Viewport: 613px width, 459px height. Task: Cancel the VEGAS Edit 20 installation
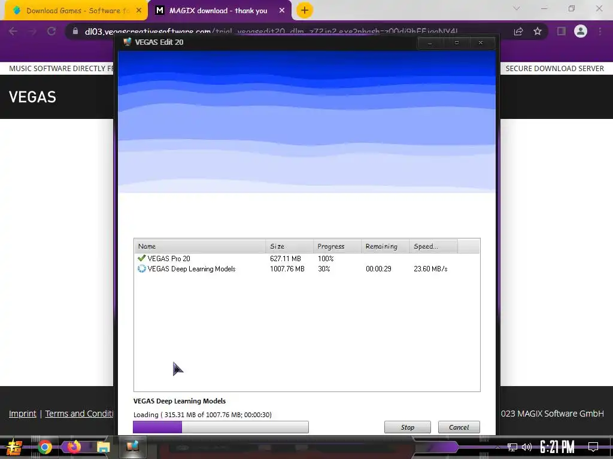pos(459,427)
